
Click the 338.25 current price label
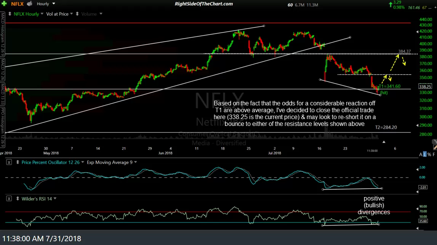point(425,87)
